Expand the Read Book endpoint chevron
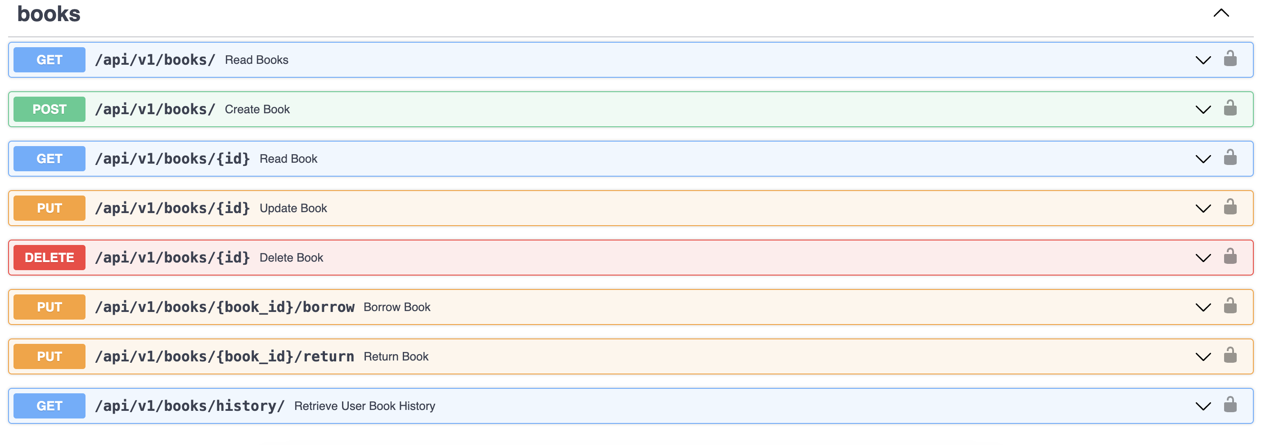The image size is (1270, 445). pos(1203,160)
